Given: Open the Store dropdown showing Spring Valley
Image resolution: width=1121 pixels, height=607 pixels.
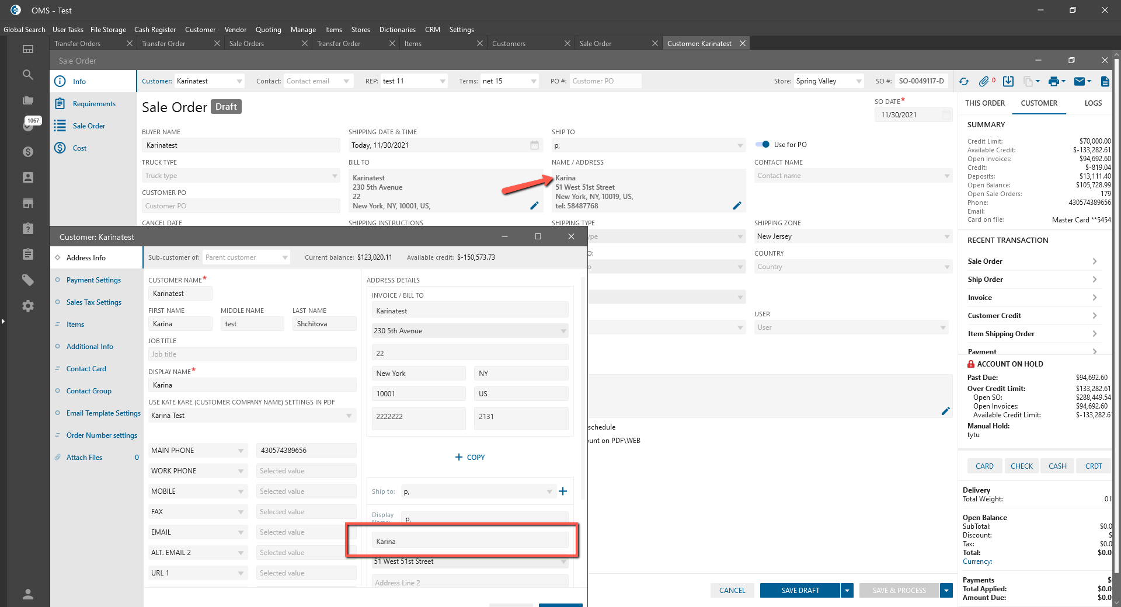Looking at the screenshot, I should (858, 82).
